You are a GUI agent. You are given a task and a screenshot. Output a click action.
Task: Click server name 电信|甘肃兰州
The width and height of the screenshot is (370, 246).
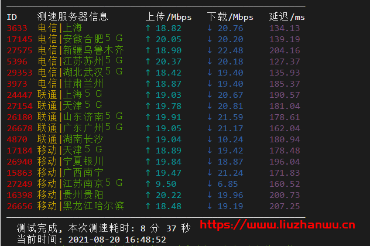pyautogui.click(x=70, y=84)
